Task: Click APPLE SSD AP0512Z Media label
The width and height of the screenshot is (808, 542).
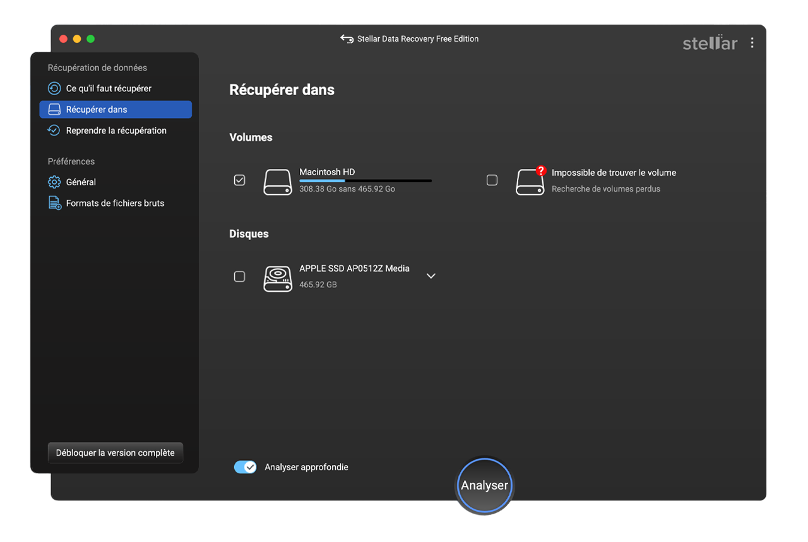Action: pos(354,268)
